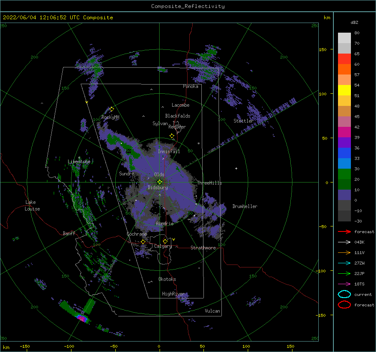Click the Drumheller city label
The image size is (376, 352).
click(245, 206)
